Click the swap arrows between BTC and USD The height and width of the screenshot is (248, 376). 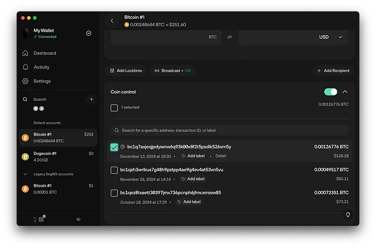point(229,37)
